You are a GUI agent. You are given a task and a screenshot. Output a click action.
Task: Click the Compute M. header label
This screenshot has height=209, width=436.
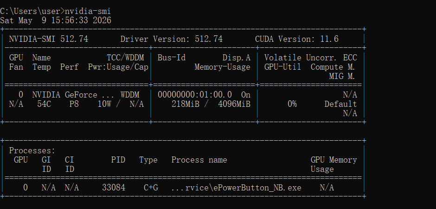[333, 67]
